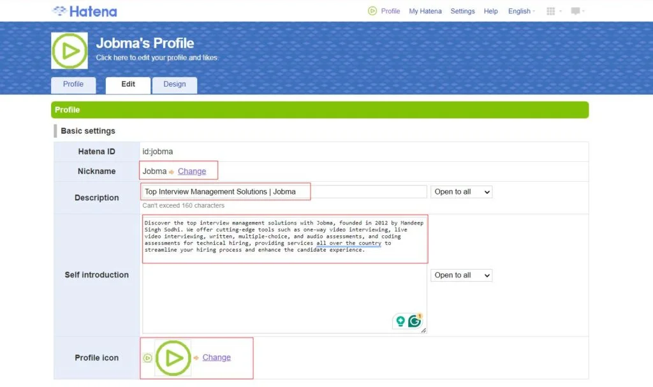Image resolution: width=653 pixels, height=387 pixels.
Task: Click the Profile icon row label
Action: [97, 358]
